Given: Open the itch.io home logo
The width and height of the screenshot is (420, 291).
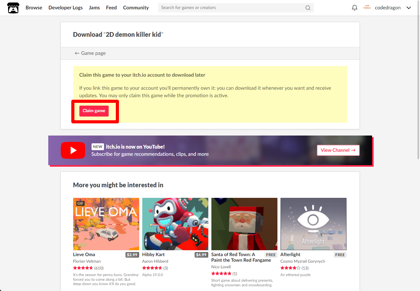Looking at the screenshot, I should 13,8.
